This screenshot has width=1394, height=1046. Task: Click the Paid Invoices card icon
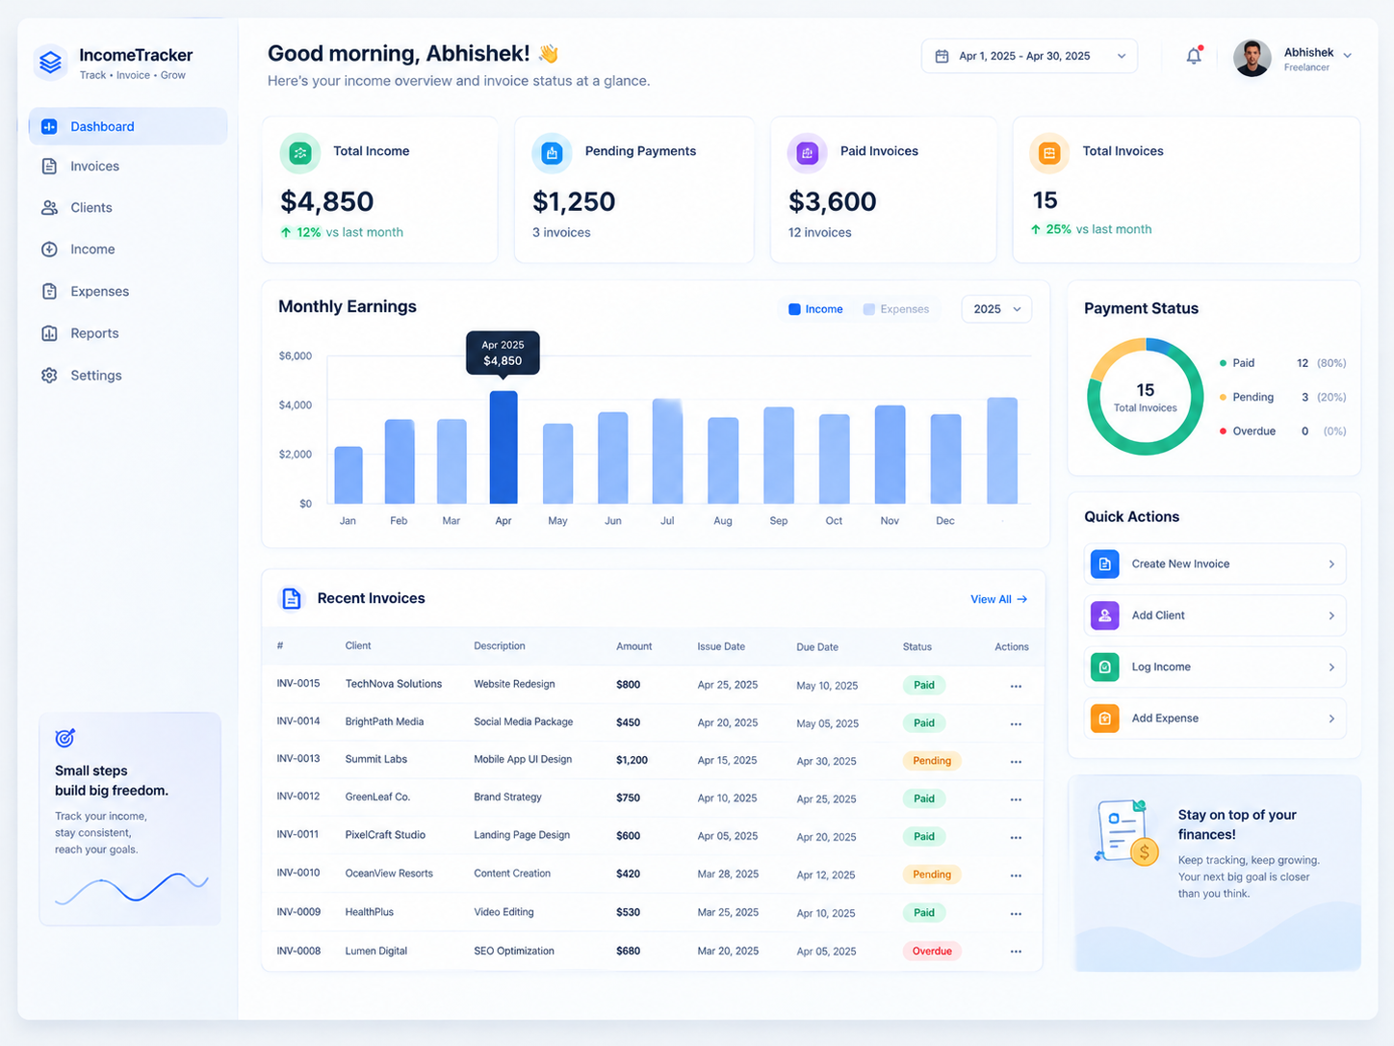coord(808,153)
